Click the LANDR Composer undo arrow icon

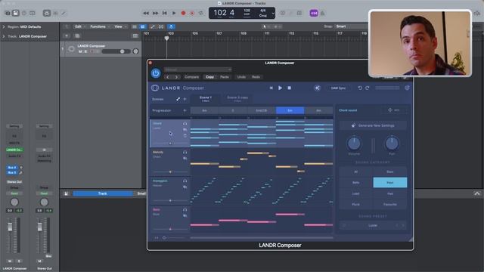tap(360, 88)
